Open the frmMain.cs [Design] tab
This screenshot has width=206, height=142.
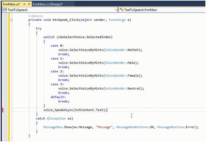pos(48,4)
